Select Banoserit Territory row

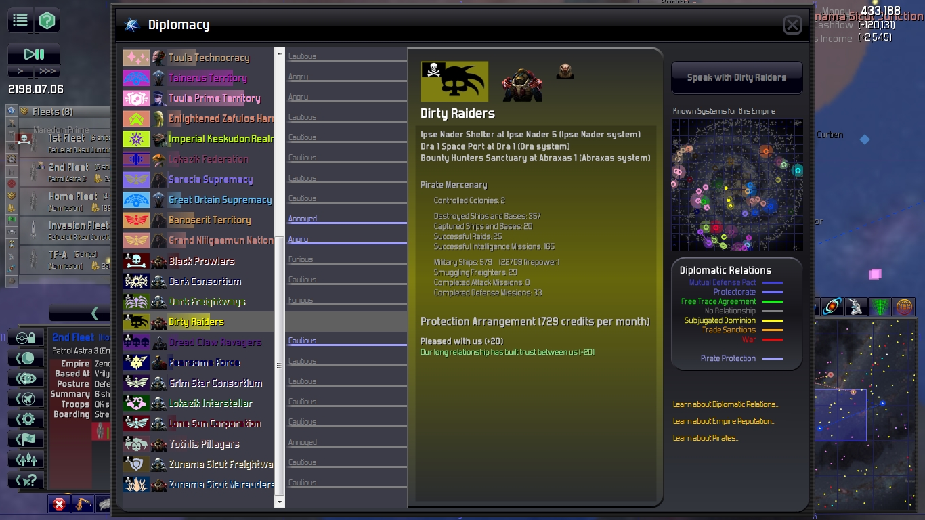[x=198, y=220]
